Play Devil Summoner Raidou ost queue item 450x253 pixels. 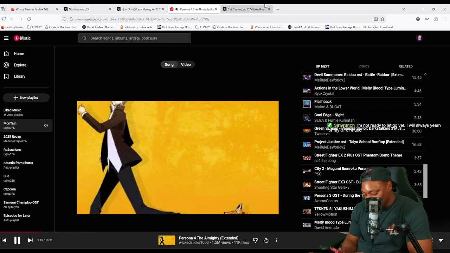362,77
